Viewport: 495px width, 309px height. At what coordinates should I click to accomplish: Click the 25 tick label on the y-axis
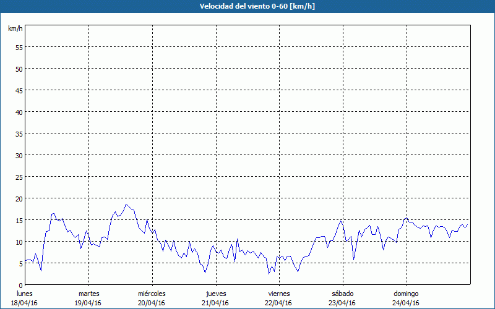click(x=19, y=177)
